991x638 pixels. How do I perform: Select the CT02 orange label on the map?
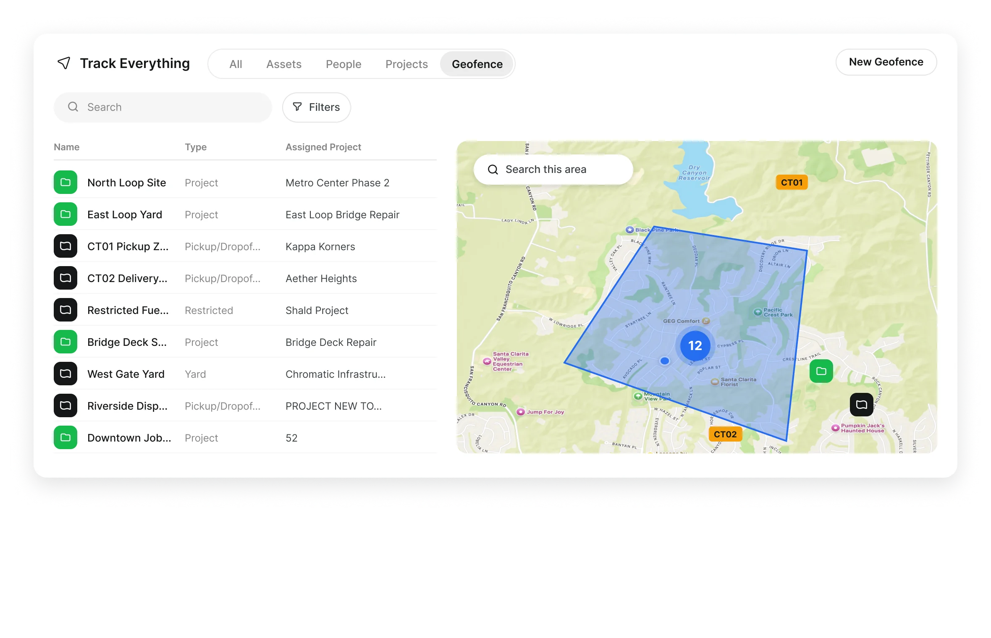point(725,434)
